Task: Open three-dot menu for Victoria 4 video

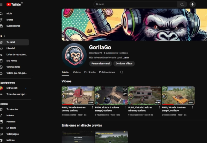Action: click(92, 107)
